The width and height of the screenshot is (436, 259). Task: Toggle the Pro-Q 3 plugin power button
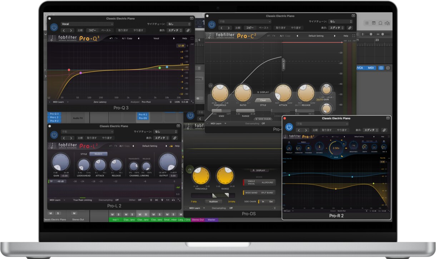coord(54,27)
